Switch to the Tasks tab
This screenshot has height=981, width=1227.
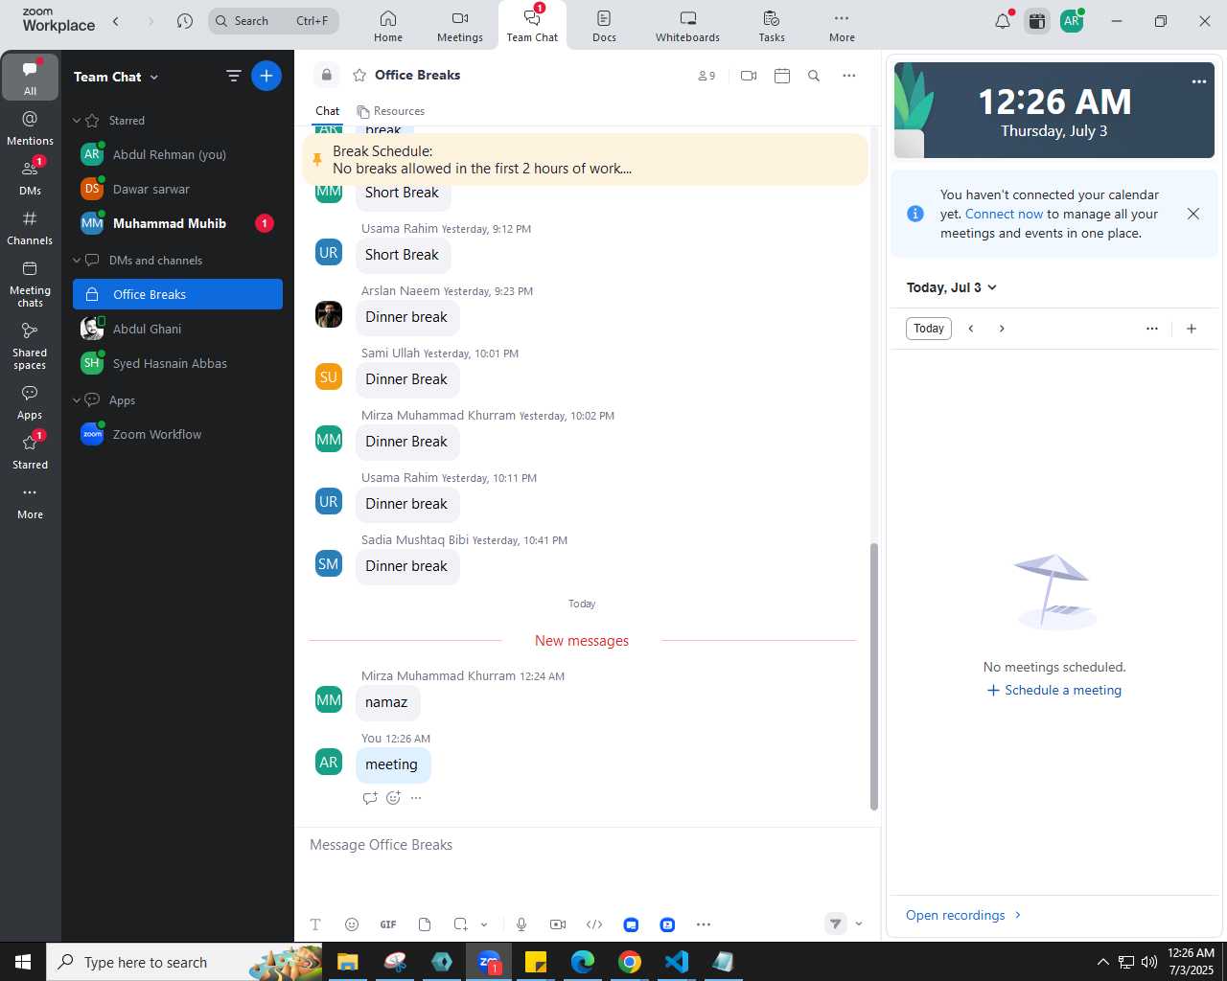coord(772,26)
